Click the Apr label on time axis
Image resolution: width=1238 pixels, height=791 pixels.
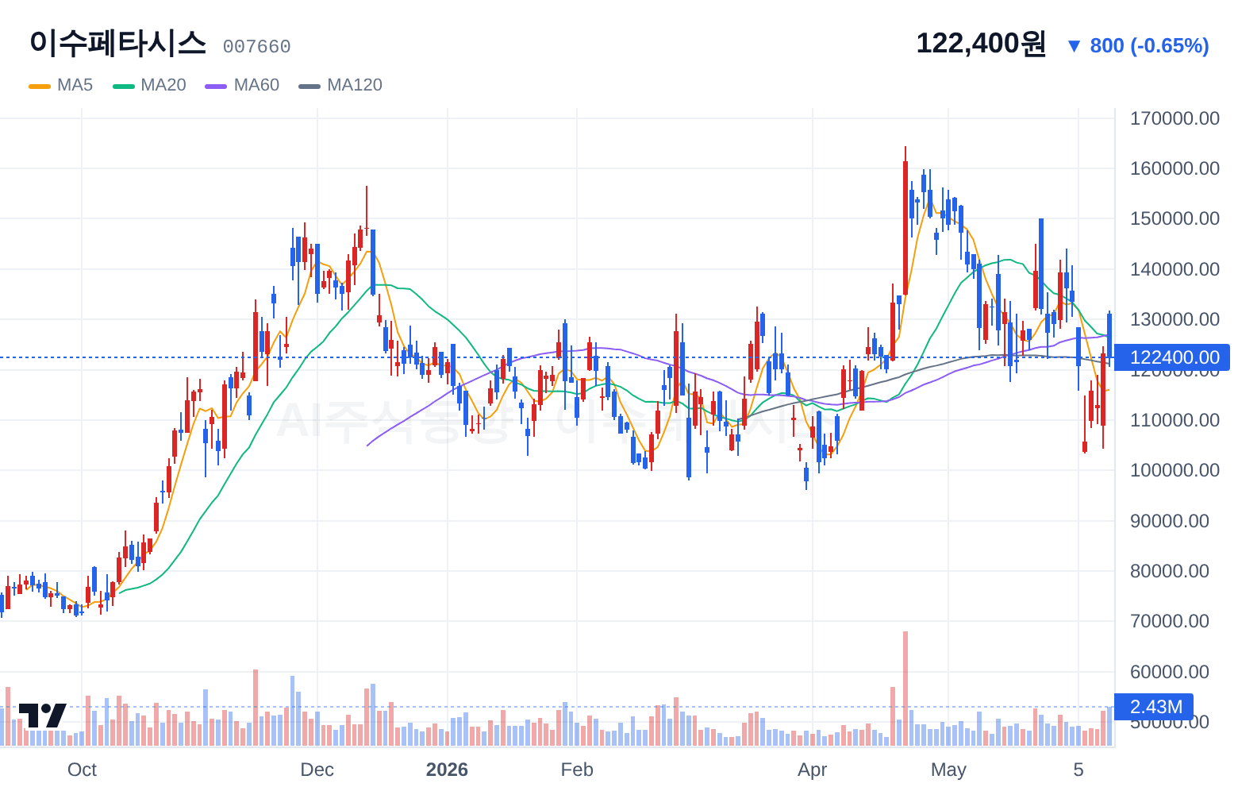pos(813,770)
